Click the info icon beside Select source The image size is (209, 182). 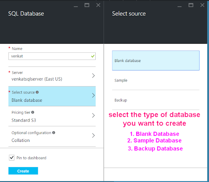point(37,92)
